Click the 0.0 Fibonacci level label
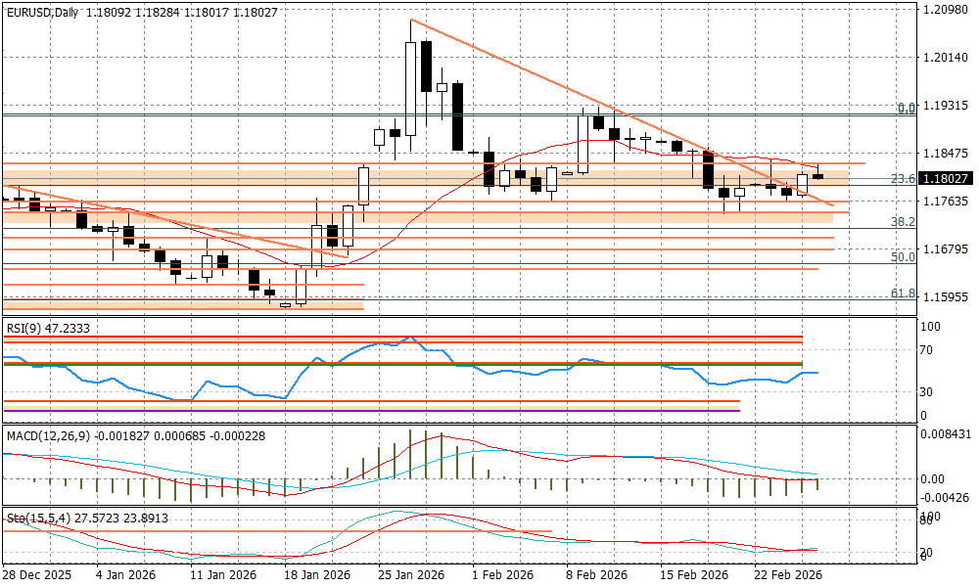The image size is (979, 587). click(907, 109)
